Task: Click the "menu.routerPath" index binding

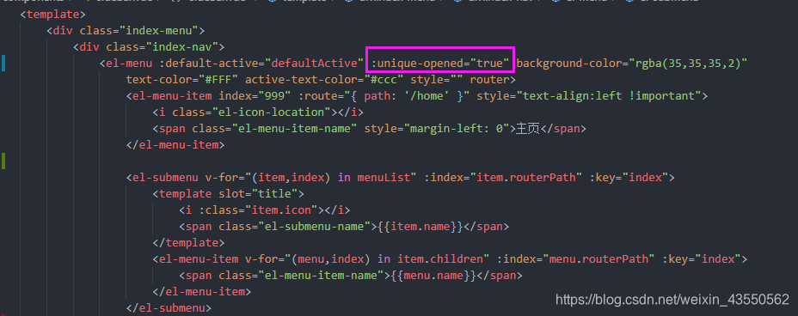Action: click(599, 259)
